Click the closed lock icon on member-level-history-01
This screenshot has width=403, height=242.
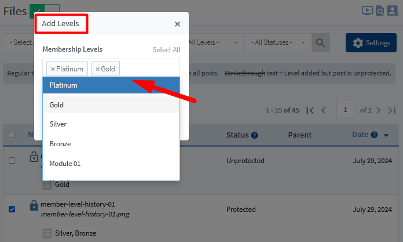(34, 205)
